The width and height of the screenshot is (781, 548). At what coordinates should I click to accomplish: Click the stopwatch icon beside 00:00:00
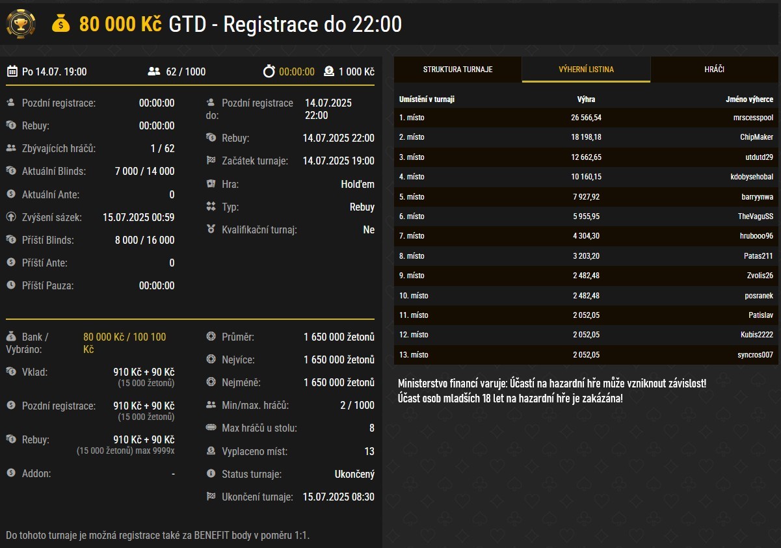click(x=269, y=72)
